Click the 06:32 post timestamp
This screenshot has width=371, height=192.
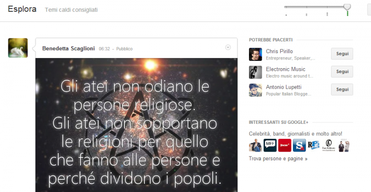(x=104, y=49)
